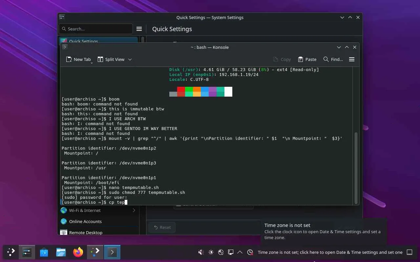Click the 'Disk (/usr)' info line
Image resolution: width=420 pixels, height=262 pixels.
click(x=244, y=69)
